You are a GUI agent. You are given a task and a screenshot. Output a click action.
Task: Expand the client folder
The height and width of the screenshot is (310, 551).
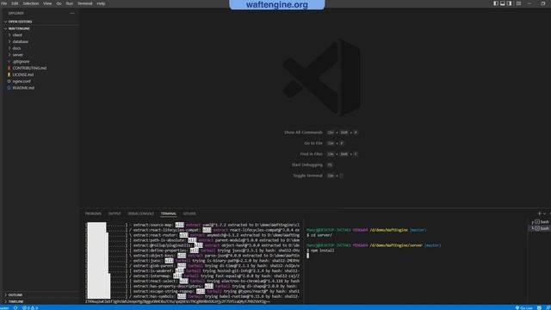(x=17, y=35)
